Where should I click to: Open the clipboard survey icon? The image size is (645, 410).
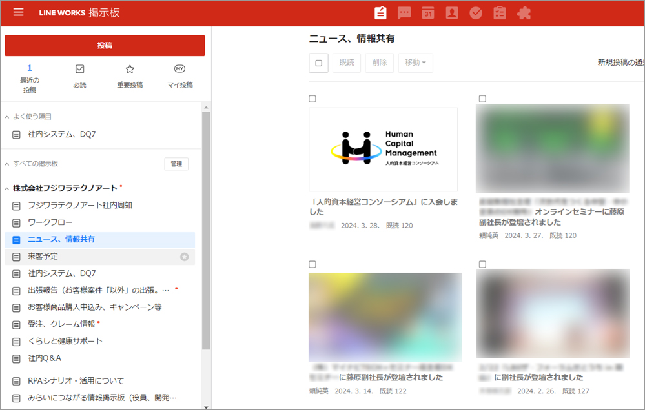coord(500,13)
